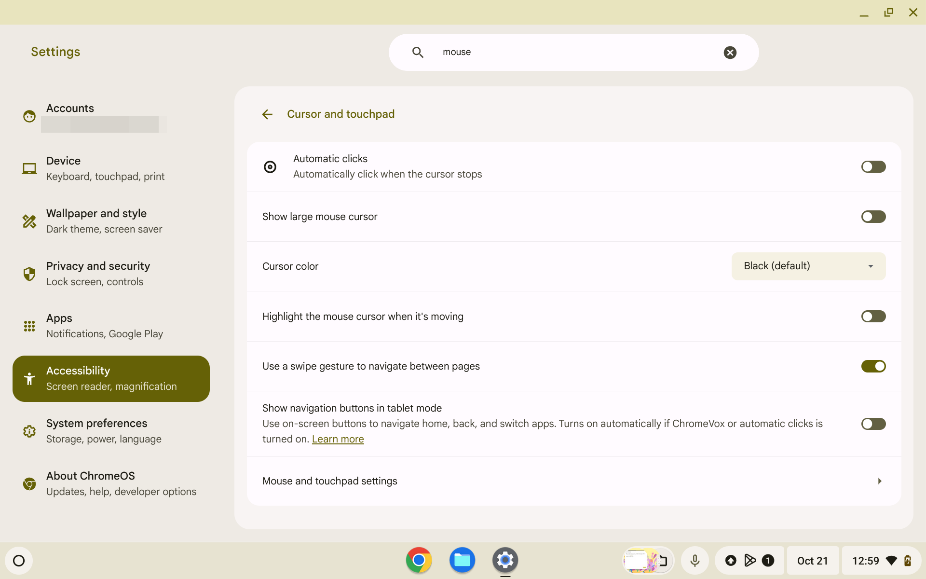Click back arrow to previous settings

click(x=267, y=114)
